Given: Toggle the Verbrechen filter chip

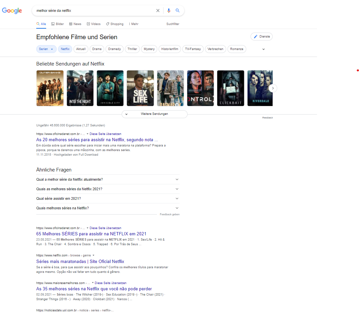Looking at the screenshot, I should 216,49.
